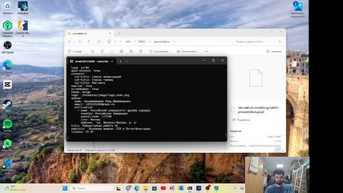Go back in File Explorer
The image size is (343, 193).
(70, 41)
